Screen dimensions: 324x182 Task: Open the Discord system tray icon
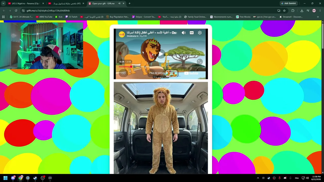point(285,178)
